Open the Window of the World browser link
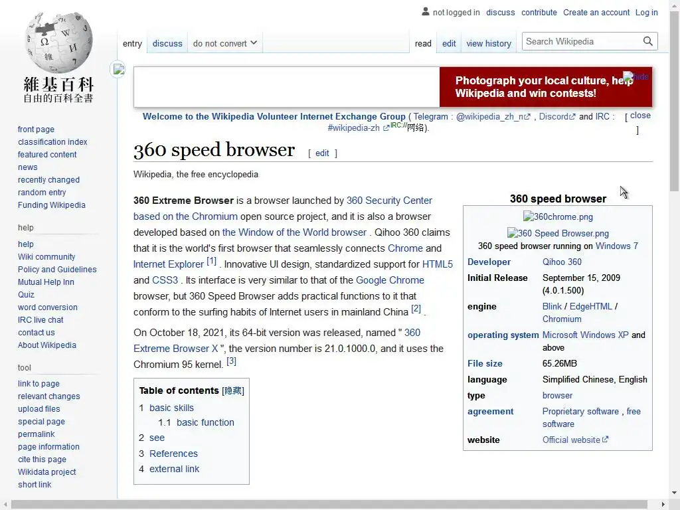Image resolution: width=680 pixels, height=510 pixels. coord(294,232)
